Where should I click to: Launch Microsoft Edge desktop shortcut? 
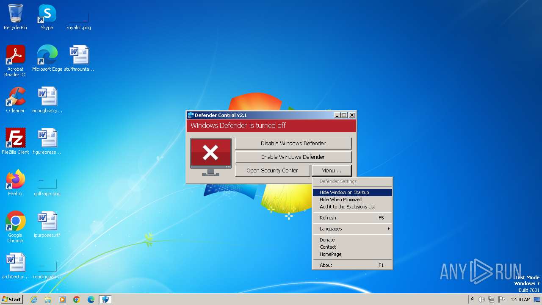(x=47, y=58)
